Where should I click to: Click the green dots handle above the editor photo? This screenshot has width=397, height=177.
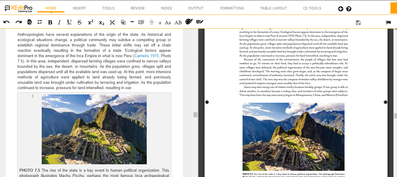click(33, 96)
